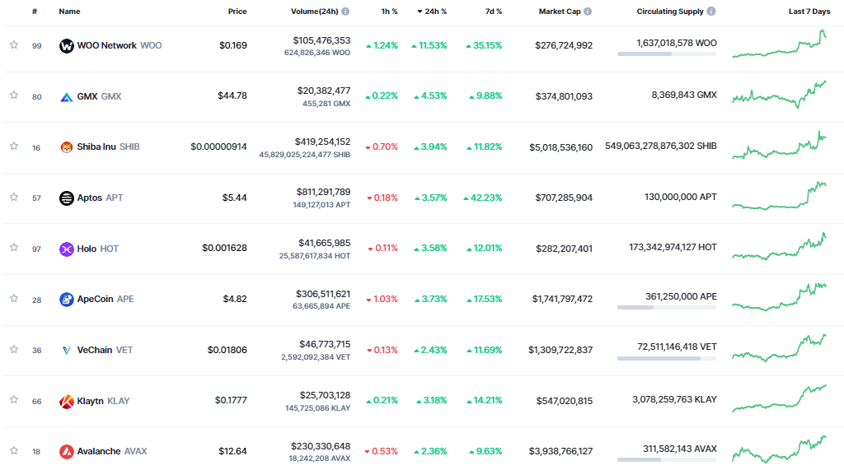Add Avalanche to watchlist via star

(14, 451)
